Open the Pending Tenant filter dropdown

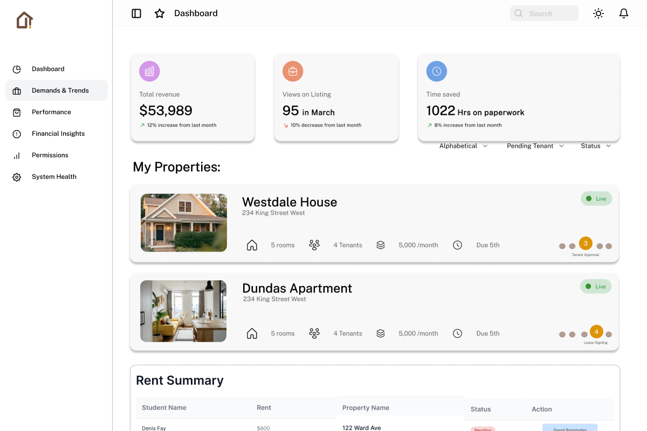535,146
